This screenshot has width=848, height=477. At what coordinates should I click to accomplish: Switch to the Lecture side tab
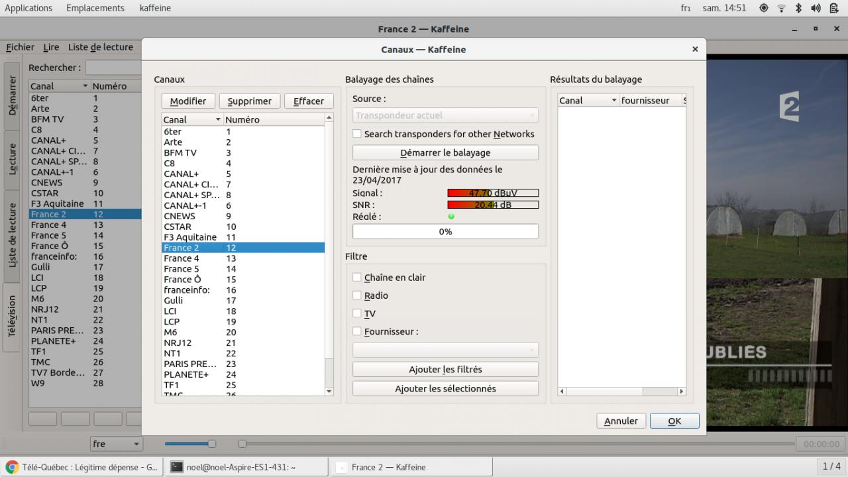click(x=12, y=160)
